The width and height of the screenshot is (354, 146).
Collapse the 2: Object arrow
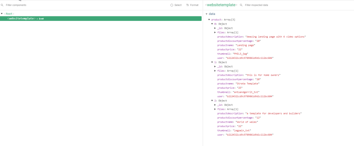(x=212, y=101)
